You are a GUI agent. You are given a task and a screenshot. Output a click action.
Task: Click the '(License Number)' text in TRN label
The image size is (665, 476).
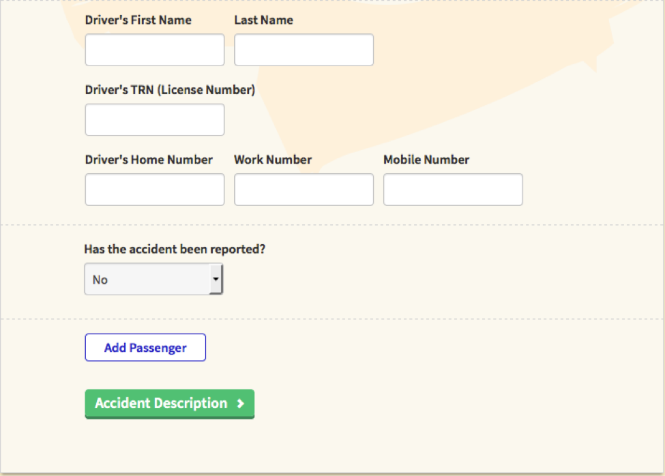(206, 90)
